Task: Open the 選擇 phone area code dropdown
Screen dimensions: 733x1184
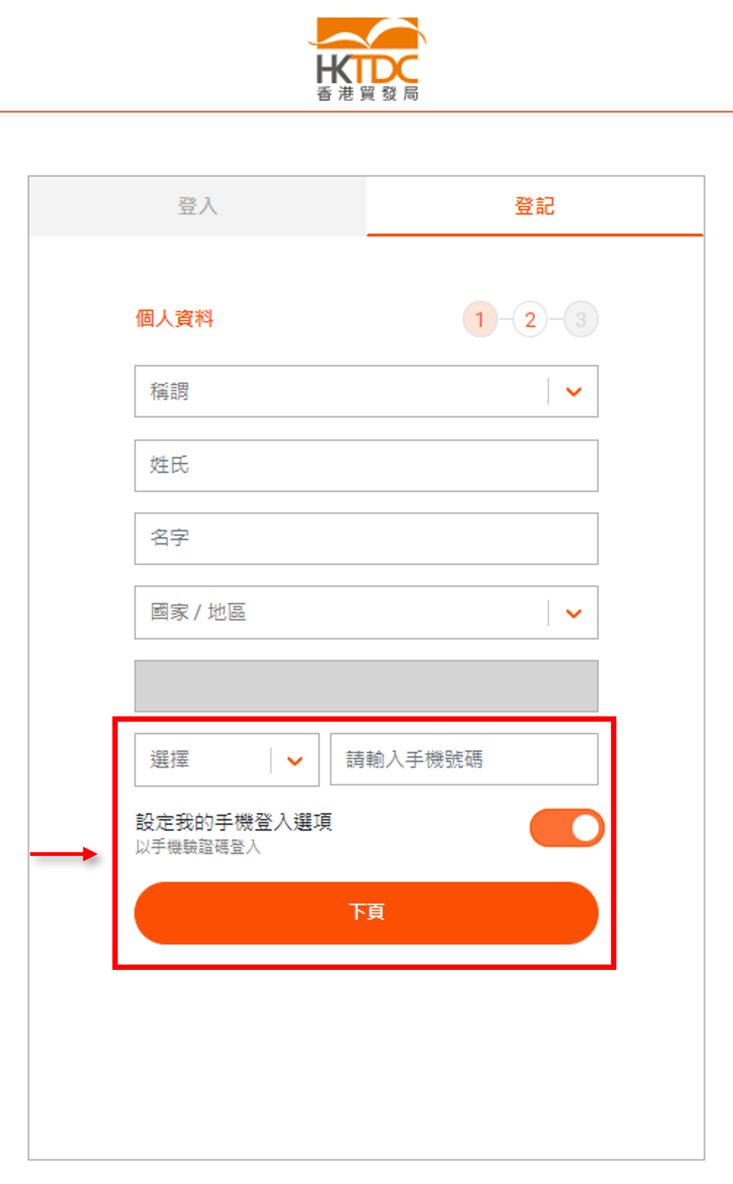Action: click(x=227, y=760)
